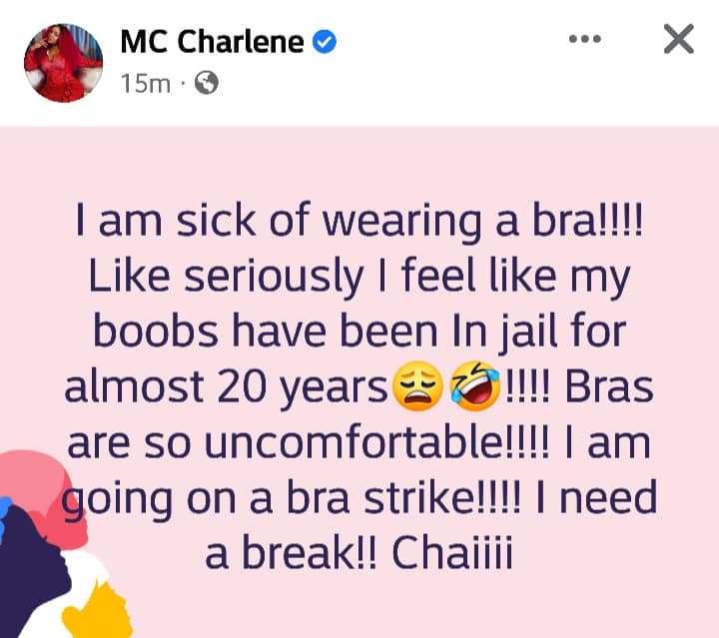Viewport: 719px width, 638px height.
Task: Click the "almost 20 years" text
Action: click(227, 387)
